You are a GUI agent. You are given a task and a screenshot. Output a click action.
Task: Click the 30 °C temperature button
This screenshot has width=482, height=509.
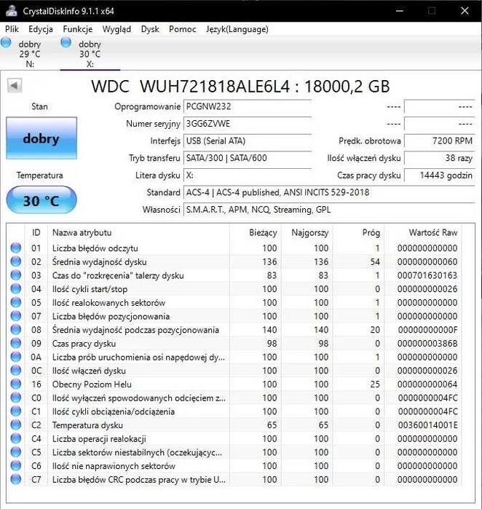(42, 200)
